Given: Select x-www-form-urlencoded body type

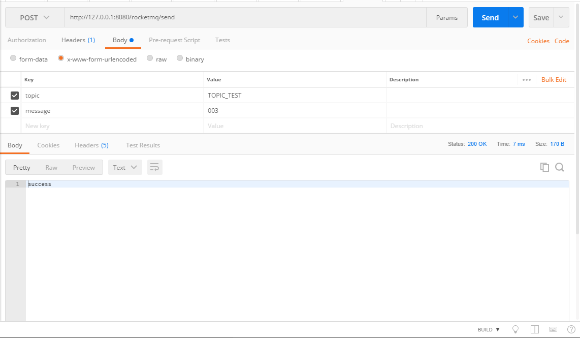Looking at the screenshot, I should pos(61,58).
